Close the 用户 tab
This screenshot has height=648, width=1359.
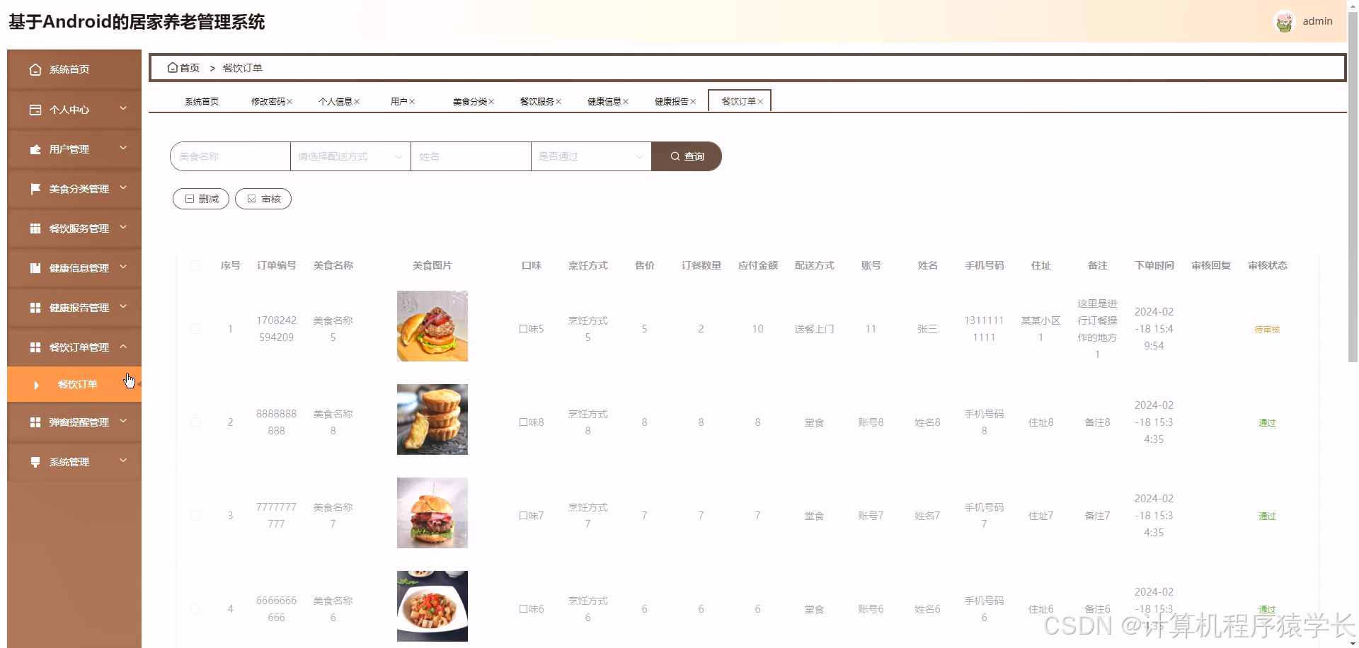412,102
